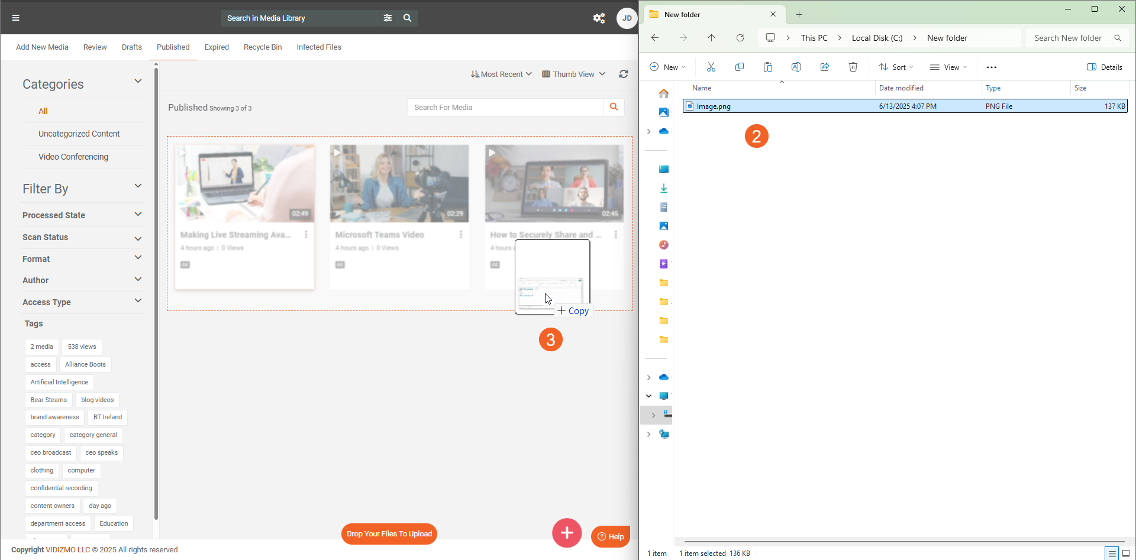Open the admin settings gears icon
This screenshot has height=560, width=1136.
click(599, 18)
